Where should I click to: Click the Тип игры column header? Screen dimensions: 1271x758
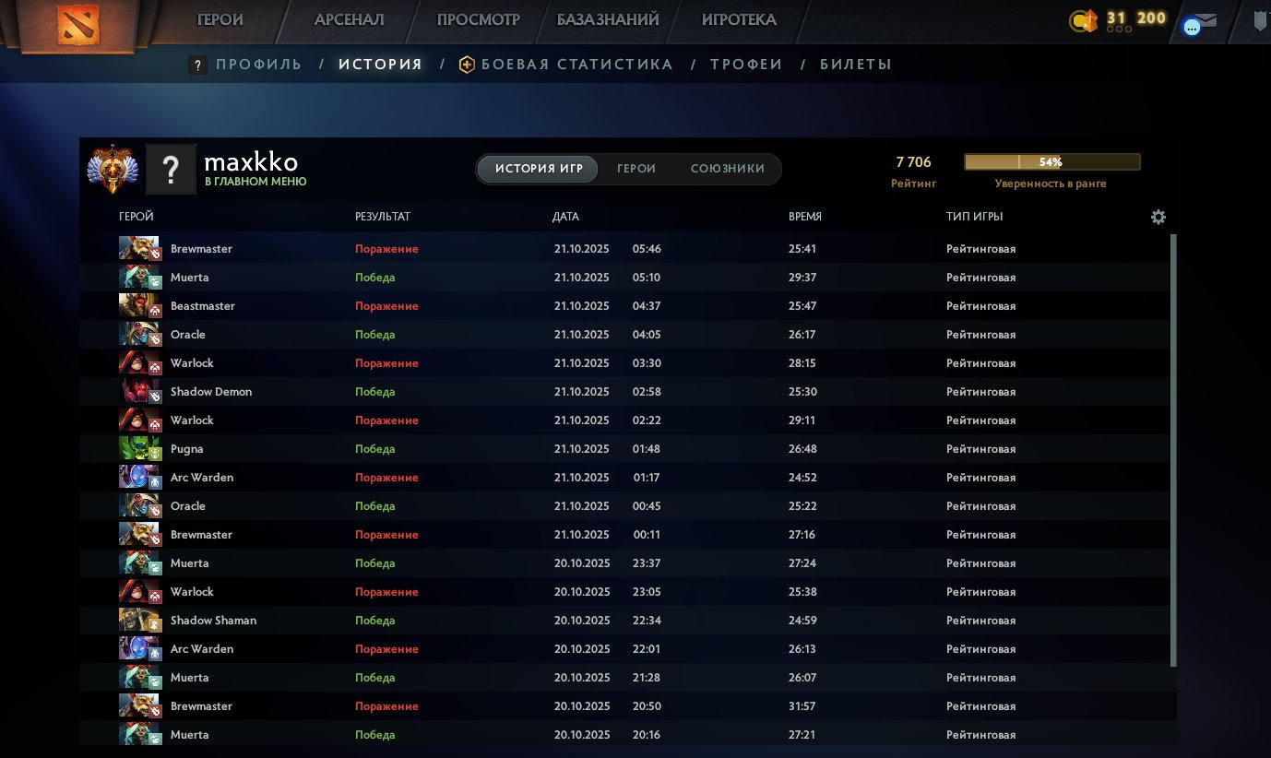point(974,217)
